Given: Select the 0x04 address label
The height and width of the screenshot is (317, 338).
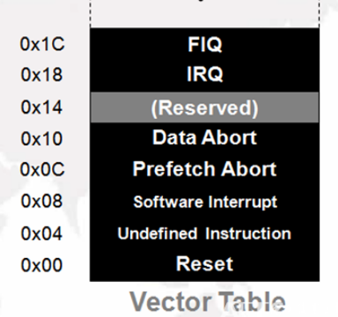Looking at the screenshot, I should click(x=42, y=234).
